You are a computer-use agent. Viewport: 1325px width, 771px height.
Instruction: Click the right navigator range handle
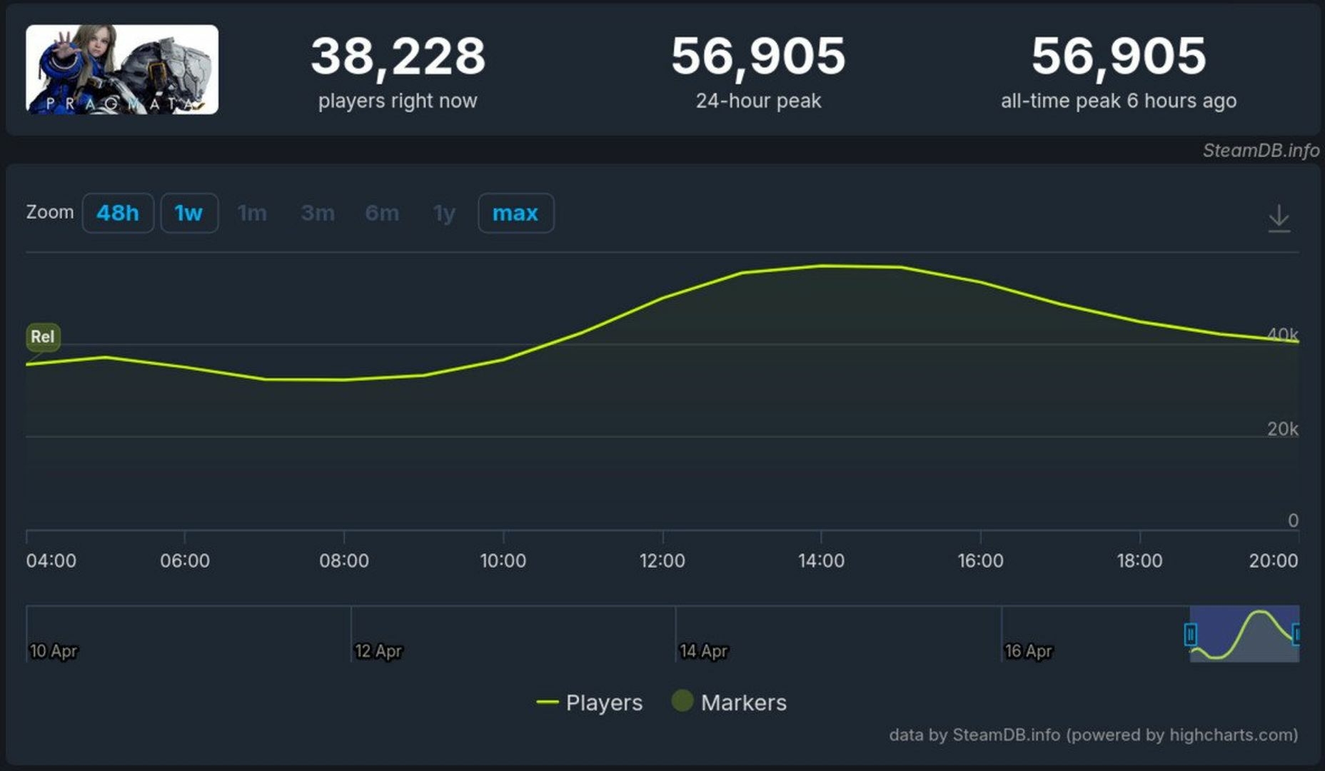(x=1296, y=634)
